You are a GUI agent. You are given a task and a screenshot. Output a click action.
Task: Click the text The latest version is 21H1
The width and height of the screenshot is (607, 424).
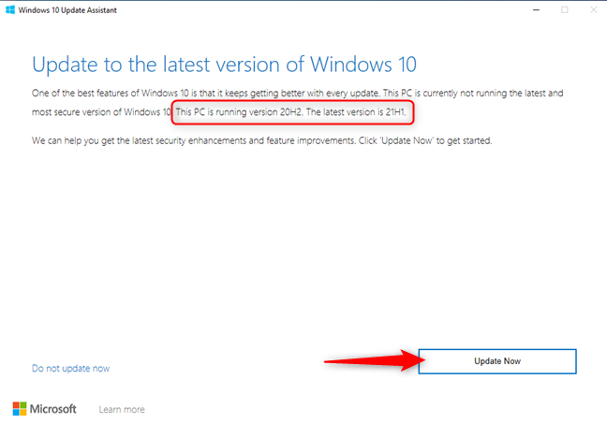(356, 112)
